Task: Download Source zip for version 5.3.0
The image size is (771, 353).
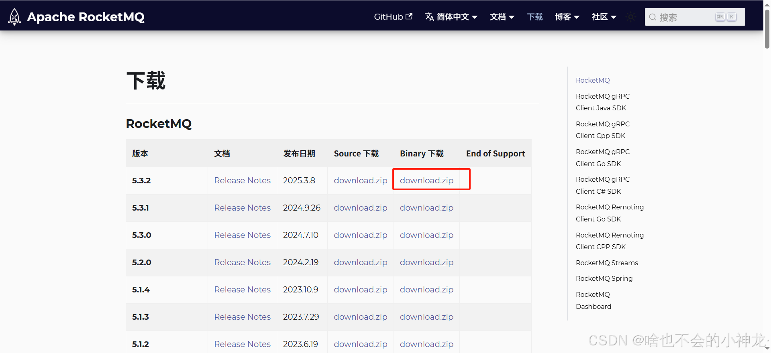Action: pos(361,235)
